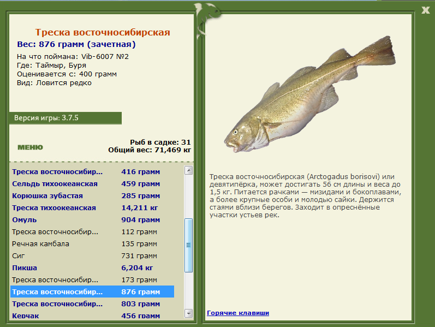This screenshot has height=327, width=435.
Task: Select Пикша 6,204 кг in list
Action: [92, 268]
